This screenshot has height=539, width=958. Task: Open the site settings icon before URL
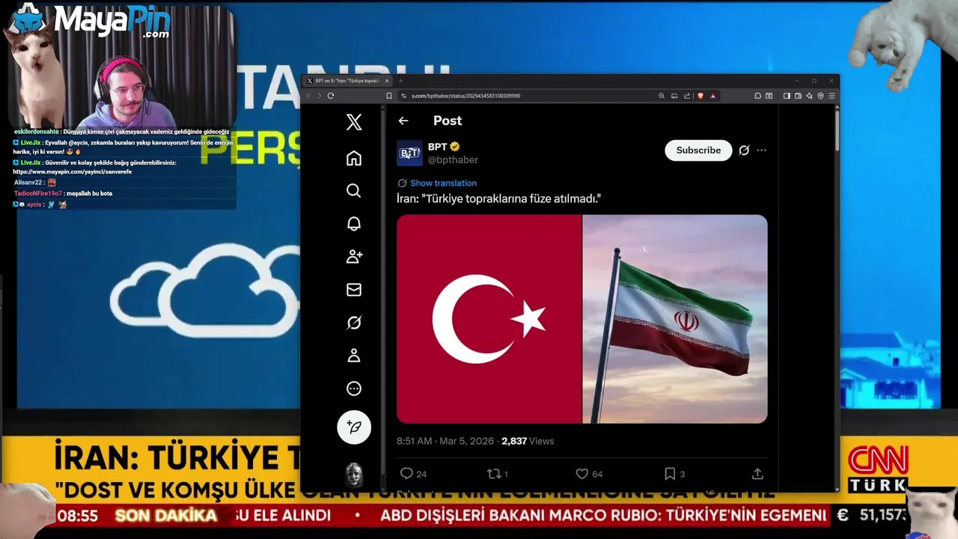coord(403,96)
